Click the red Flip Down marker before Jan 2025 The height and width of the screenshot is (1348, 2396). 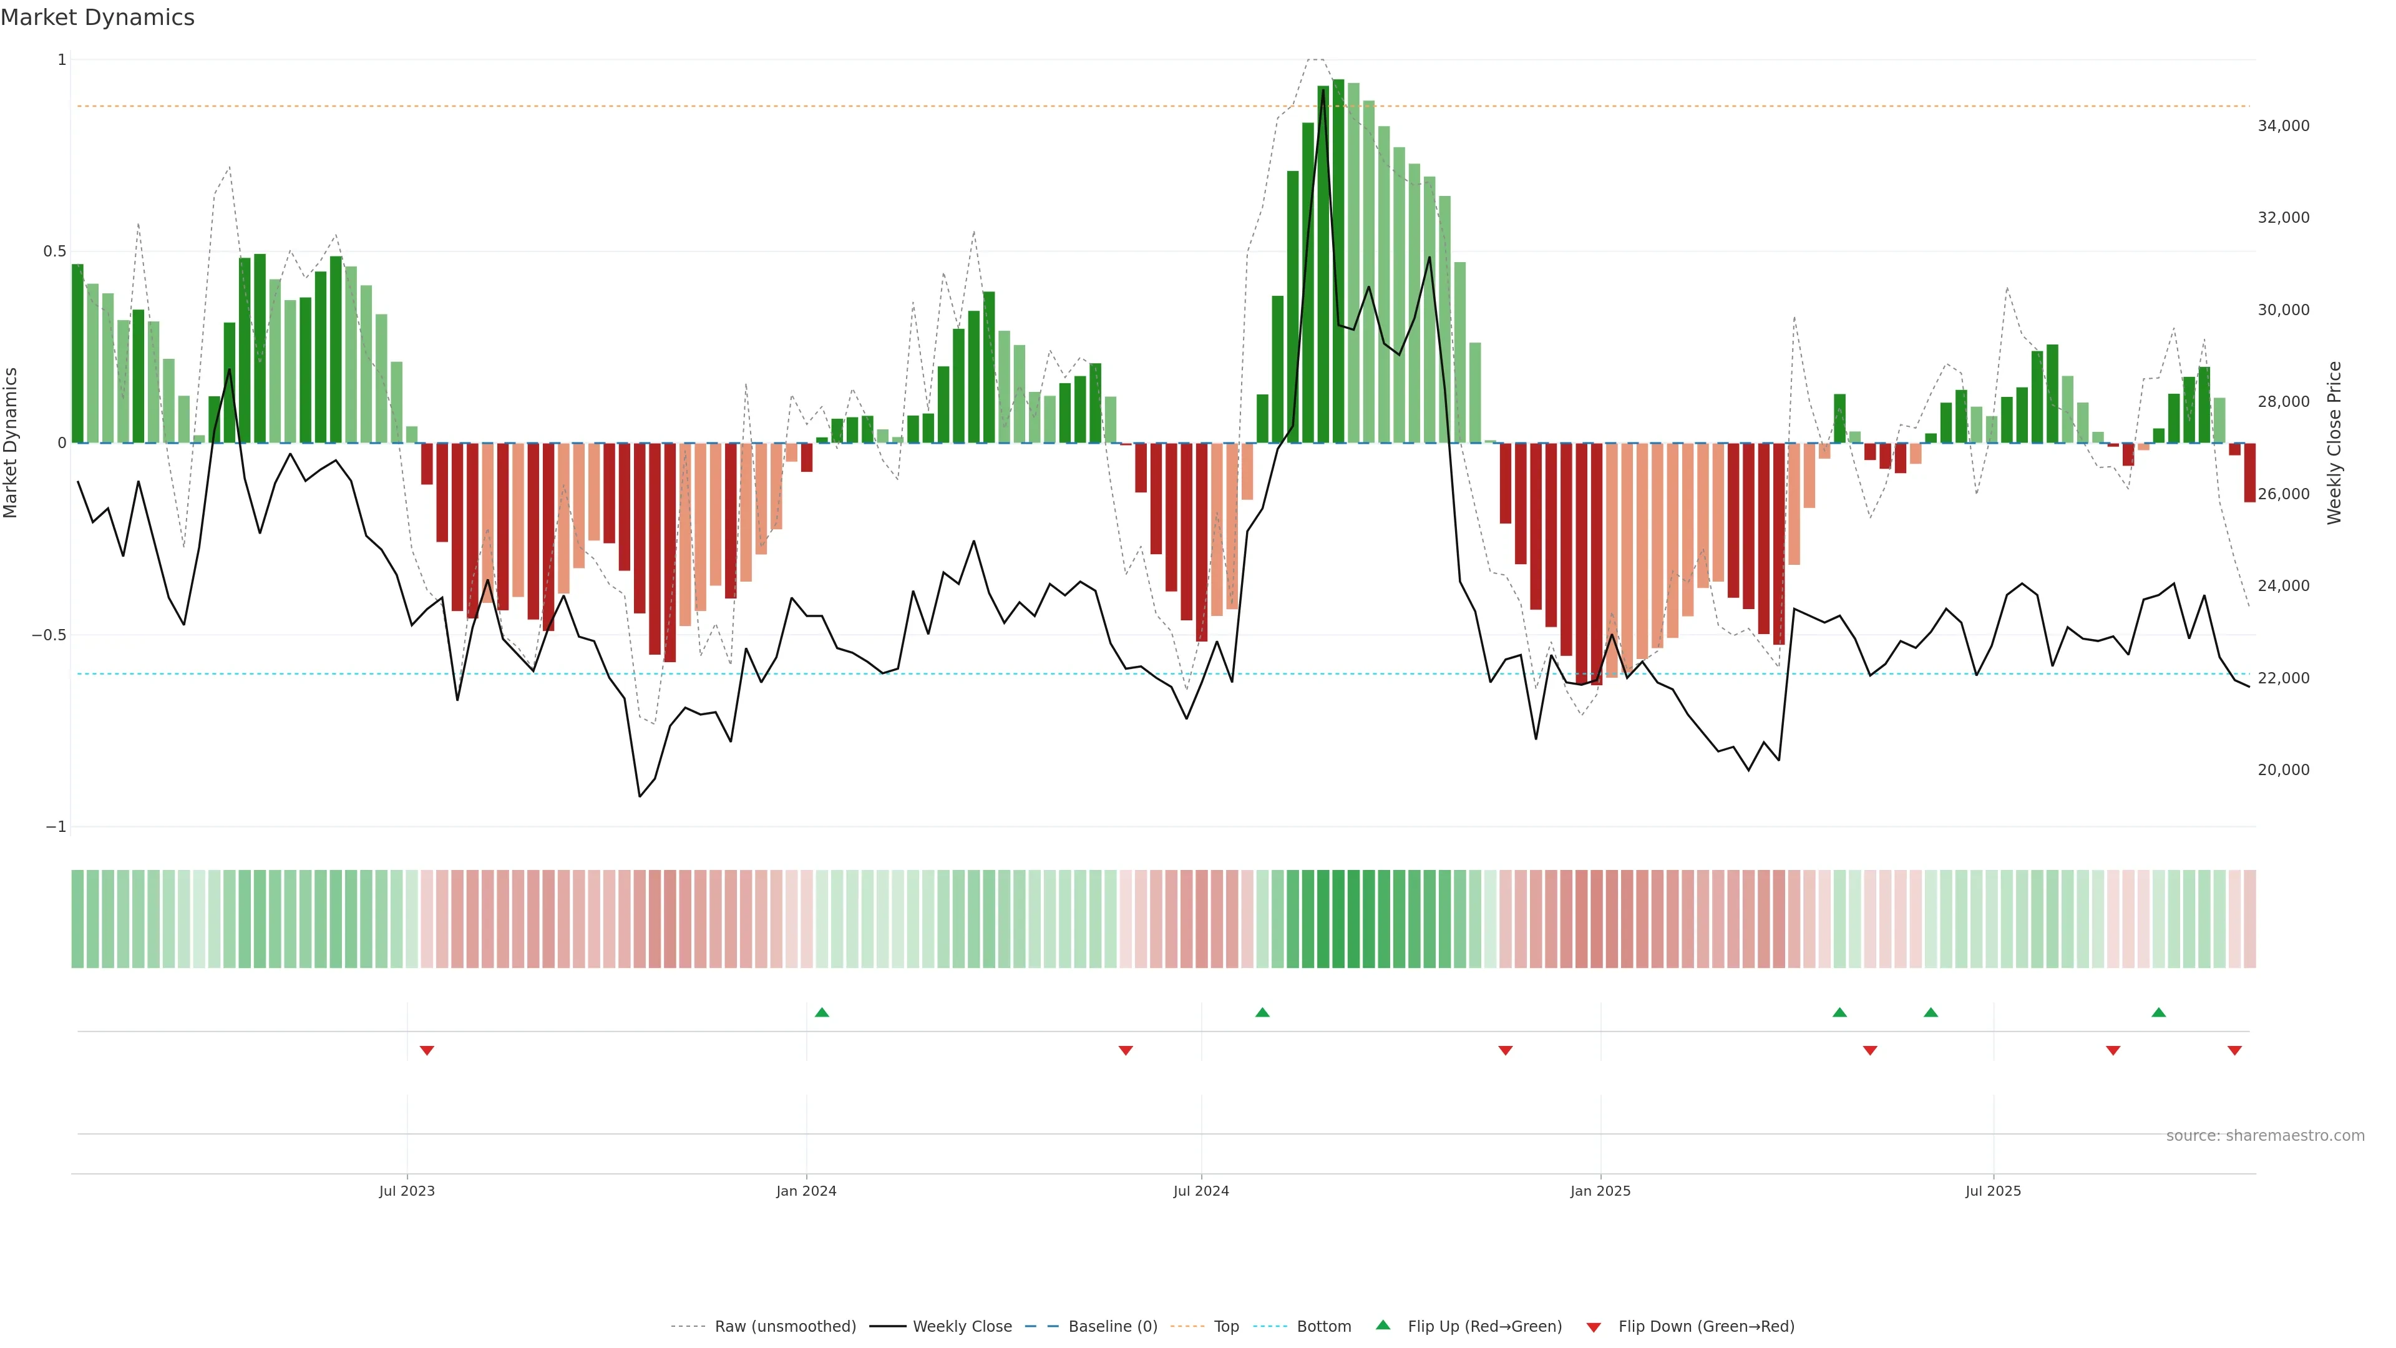tap(1505, 1050)
